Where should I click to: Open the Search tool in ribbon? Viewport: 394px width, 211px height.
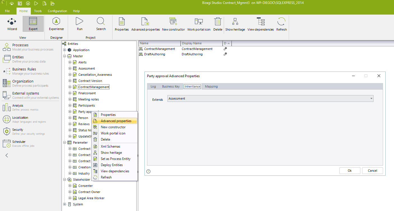[x=101, y=24]
